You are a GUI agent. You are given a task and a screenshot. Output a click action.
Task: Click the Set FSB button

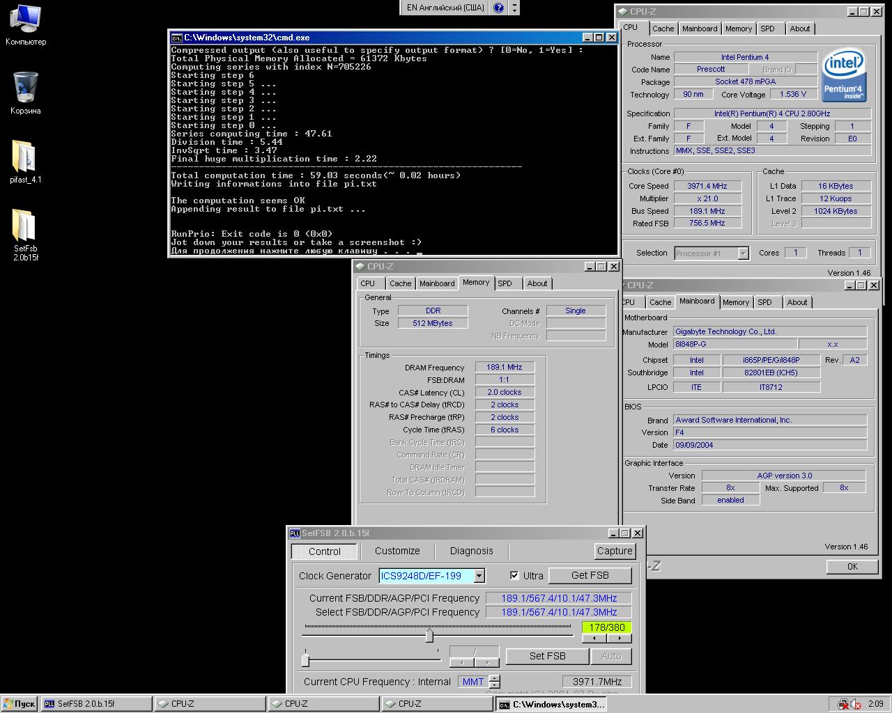[x=548, y=656]
